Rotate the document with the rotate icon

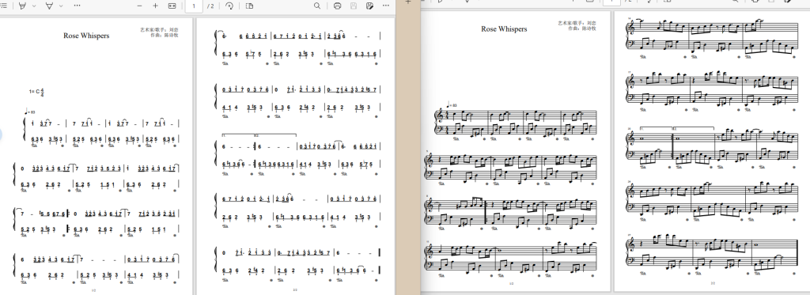[x=229, y=6]
